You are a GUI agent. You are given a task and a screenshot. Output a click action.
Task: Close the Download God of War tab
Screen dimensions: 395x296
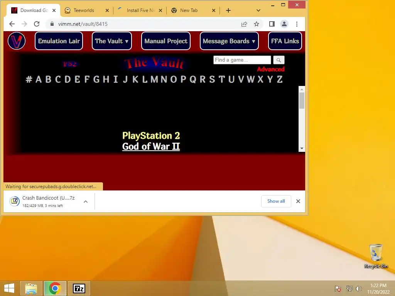tap(54, 10)
